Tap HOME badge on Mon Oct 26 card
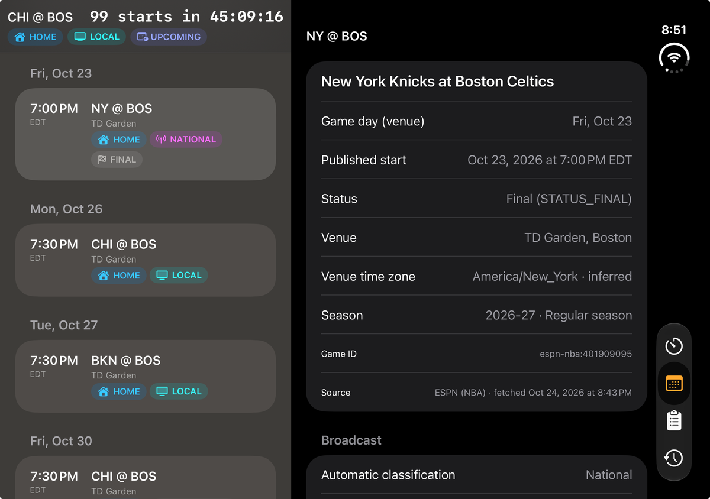The width and height of the screenshot is (710, 499). click(119, 276)
